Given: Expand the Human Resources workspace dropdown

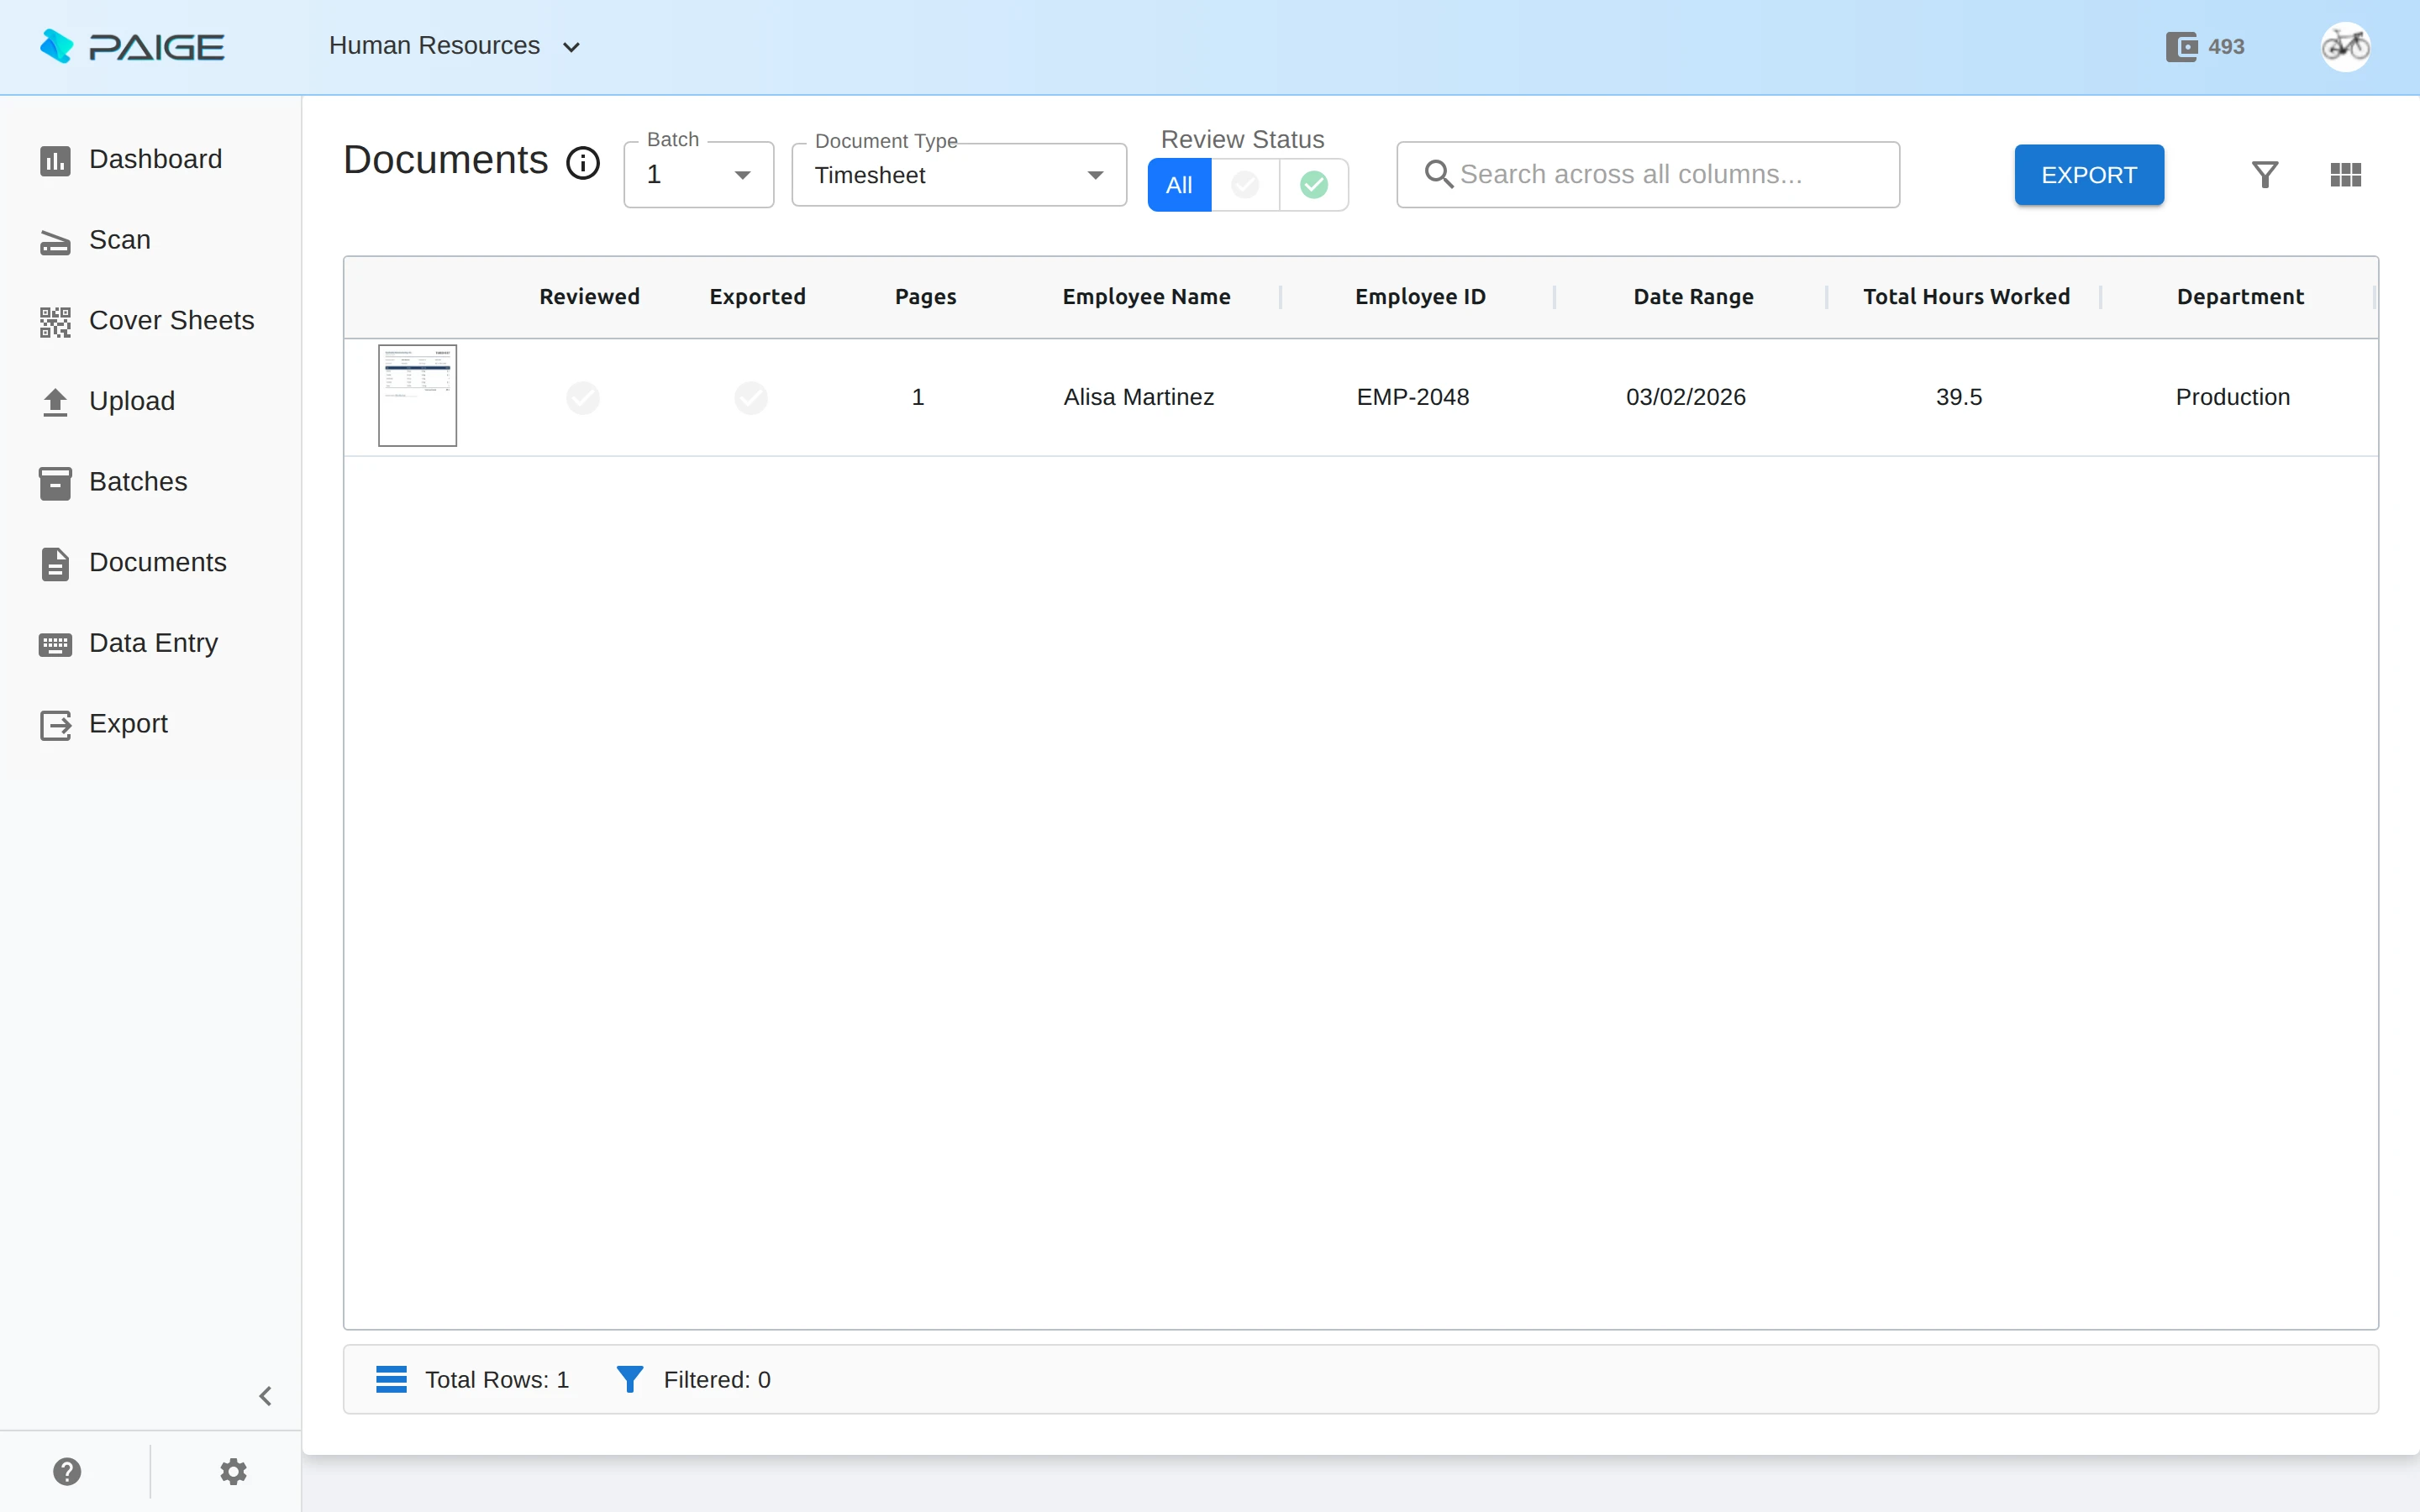Looking at the screenshot, I should [455, 46].
